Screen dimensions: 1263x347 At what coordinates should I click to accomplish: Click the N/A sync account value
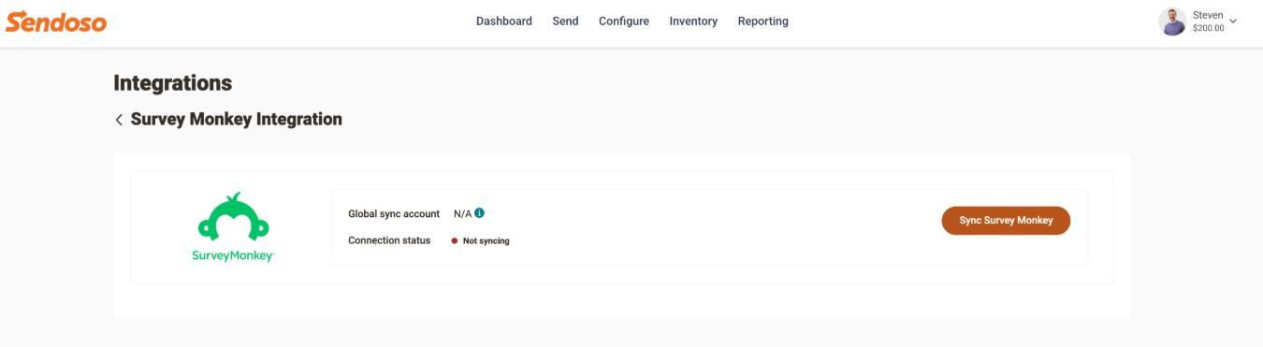pyautogui.click(x=462, y=214)
